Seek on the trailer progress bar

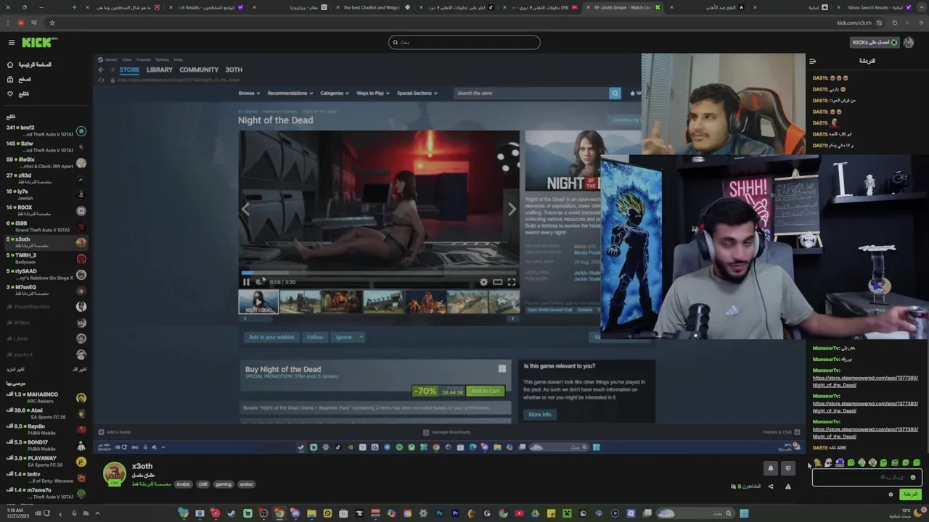click(x=379, y=274)
